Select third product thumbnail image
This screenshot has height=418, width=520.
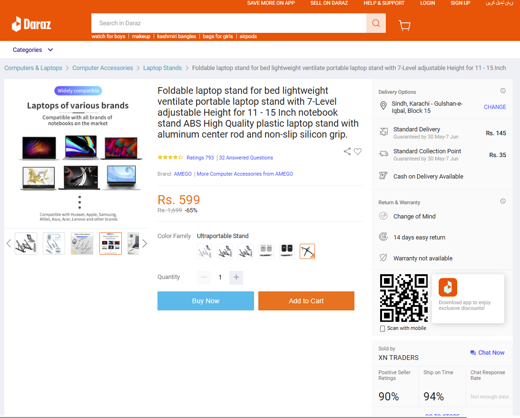[x=82, y=243]
